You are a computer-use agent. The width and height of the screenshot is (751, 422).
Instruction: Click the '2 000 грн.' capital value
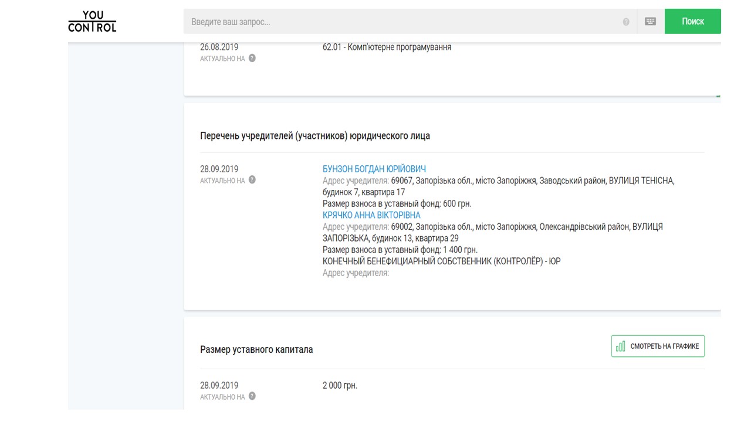point(340,385)
